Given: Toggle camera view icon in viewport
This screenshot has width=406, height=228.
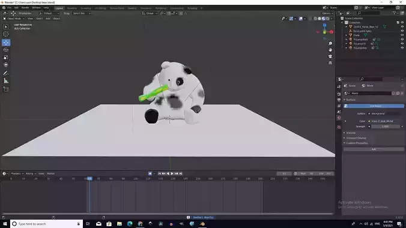Looking at the screenshot, I should click(x=330, y=56).
